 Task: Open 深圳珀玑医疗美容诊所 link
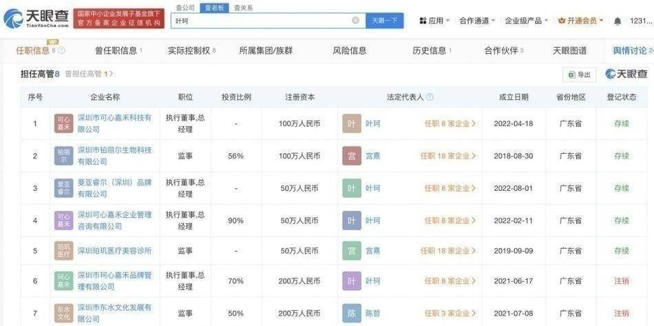(x=114, y=251)
